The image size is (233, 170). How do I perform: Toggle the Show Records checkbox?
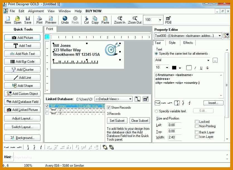click(109, 108)
